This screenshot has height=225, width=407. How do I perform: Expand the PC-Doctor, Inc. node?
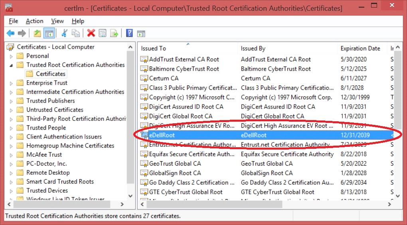click(x=11, y=164)
